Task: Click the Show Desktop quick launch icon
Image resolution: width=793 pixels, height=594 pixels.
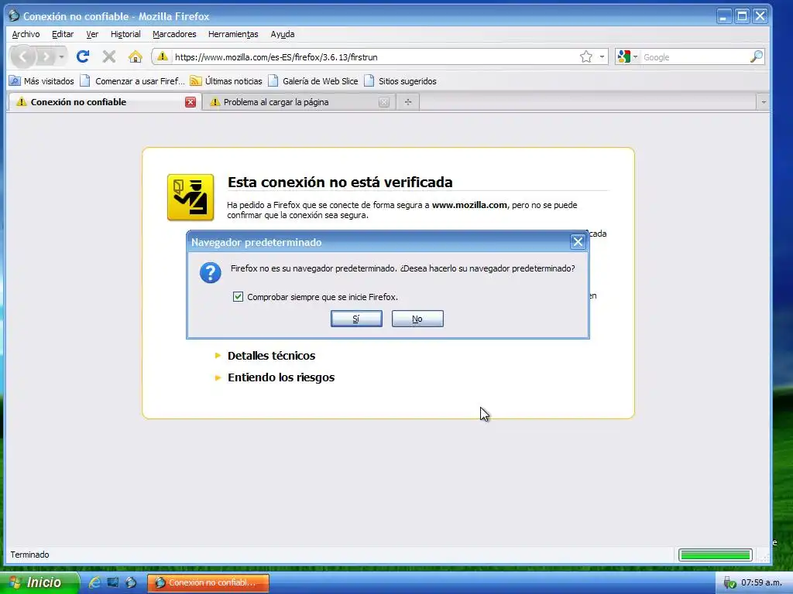Action: click(x=113, y=582)
